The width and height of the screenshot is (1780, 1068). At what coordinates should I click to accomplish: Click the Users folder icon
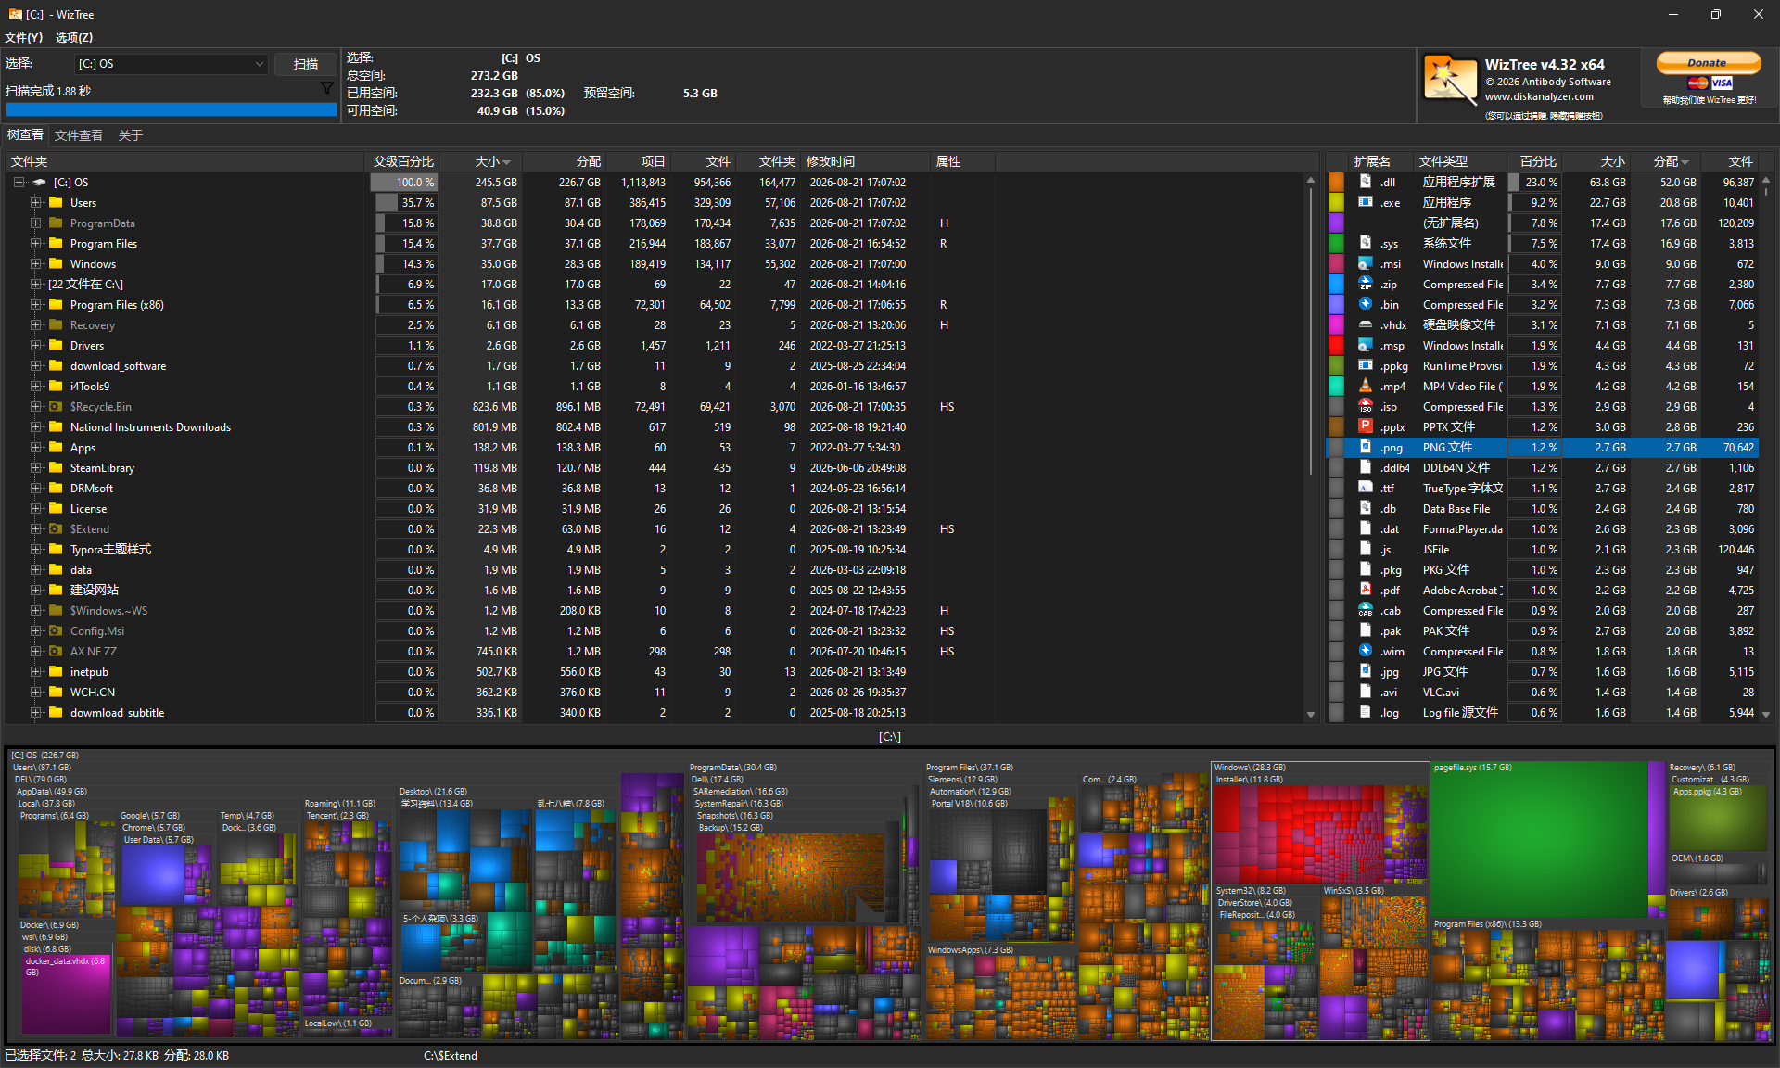56,202
